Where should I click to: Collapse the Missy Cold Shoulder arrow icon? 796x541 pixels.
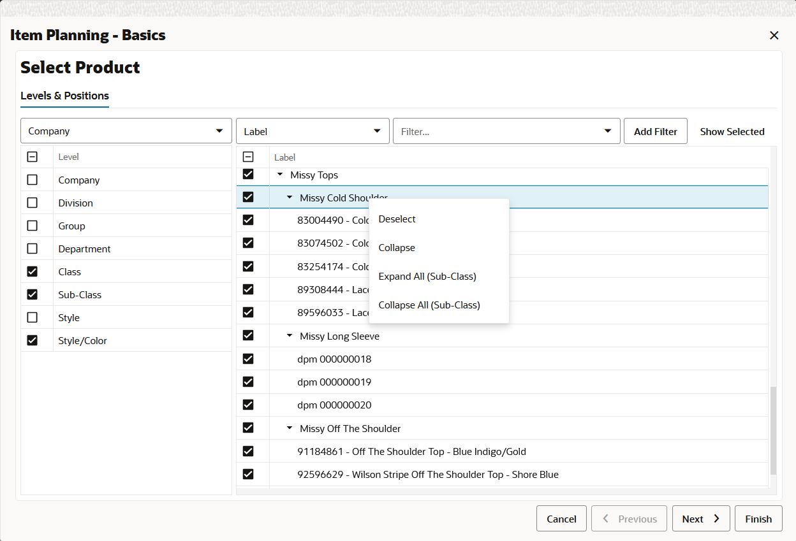(x=290, y=198)
